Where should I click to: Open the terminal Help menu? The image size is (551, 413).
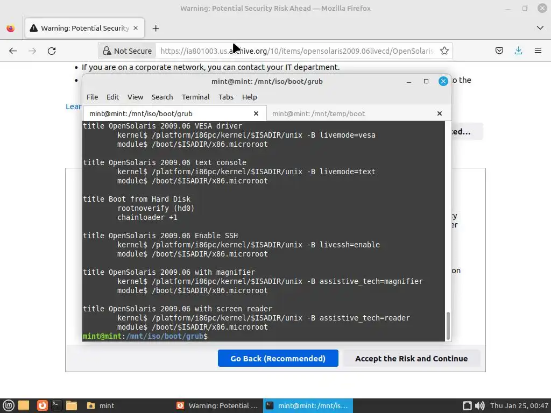click(250, 97)
